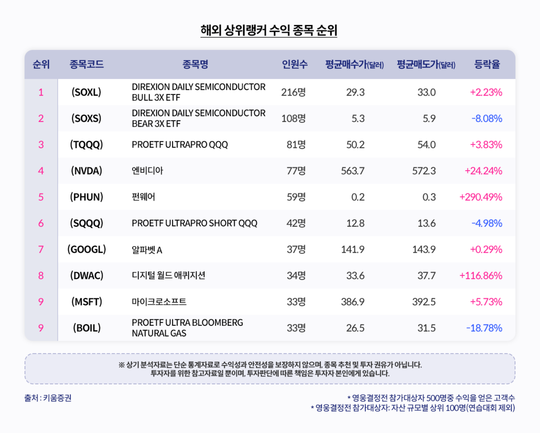
Task: Click the stock name '마이크로소프트'
Action: click(159, 302)
